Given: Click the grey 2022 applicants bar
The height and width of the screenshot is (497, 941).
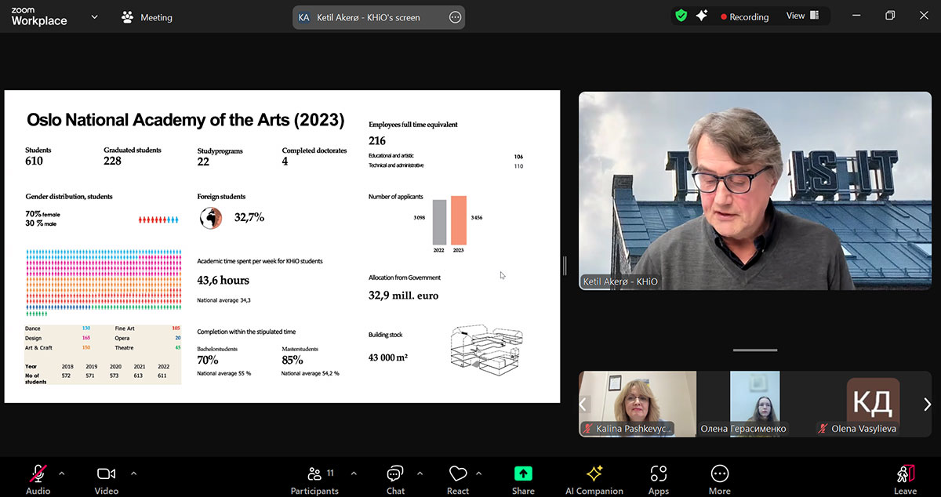Looking at the screenshot, I should coord(439,222).
